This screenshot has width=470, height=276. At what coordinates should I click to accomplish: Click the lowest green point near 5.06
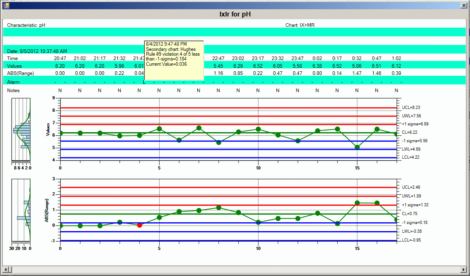(x=357, y=147)
